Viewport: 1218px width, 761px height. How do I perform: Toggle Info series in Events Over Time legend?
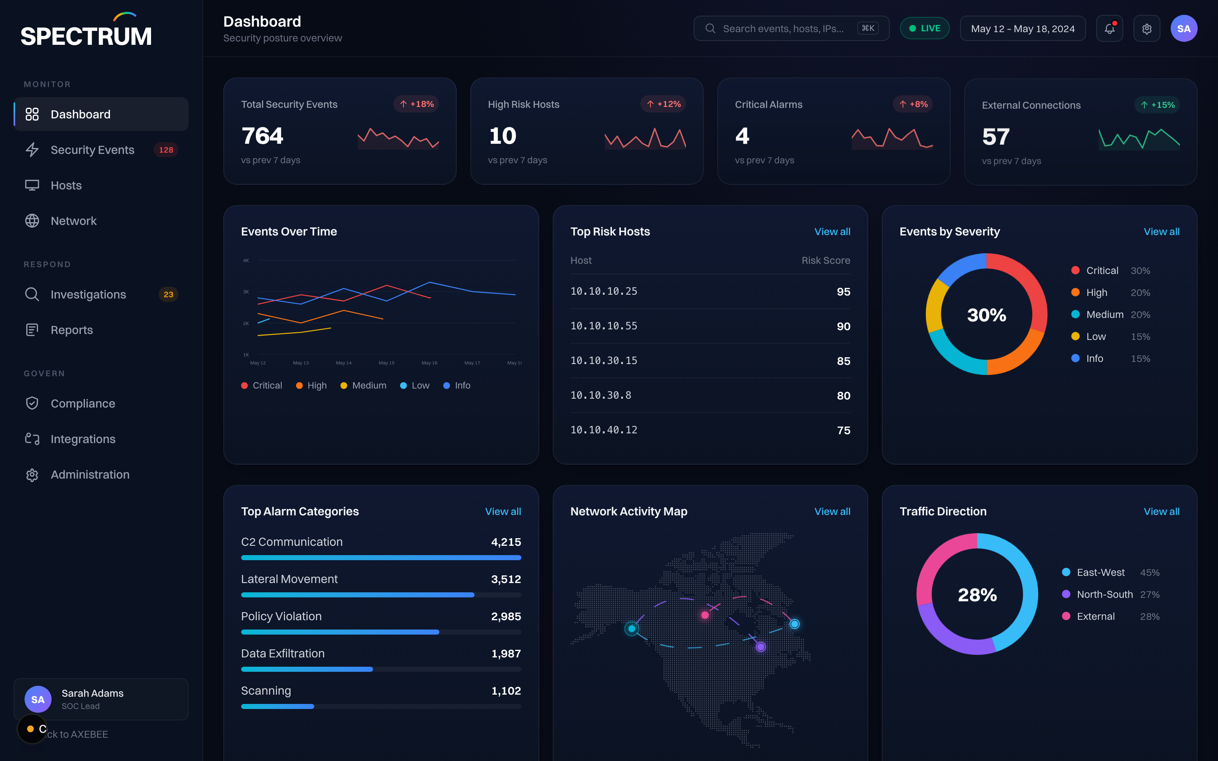pyautogui.click(x=457, y=385)
